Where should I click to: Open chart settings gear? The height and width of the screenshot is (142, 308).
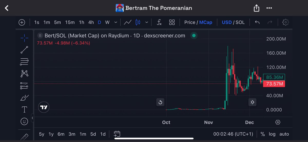coord(285,22)
